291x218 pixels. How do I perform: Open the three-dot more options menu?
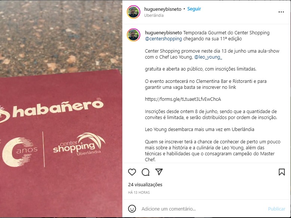[x=281, y=12]
